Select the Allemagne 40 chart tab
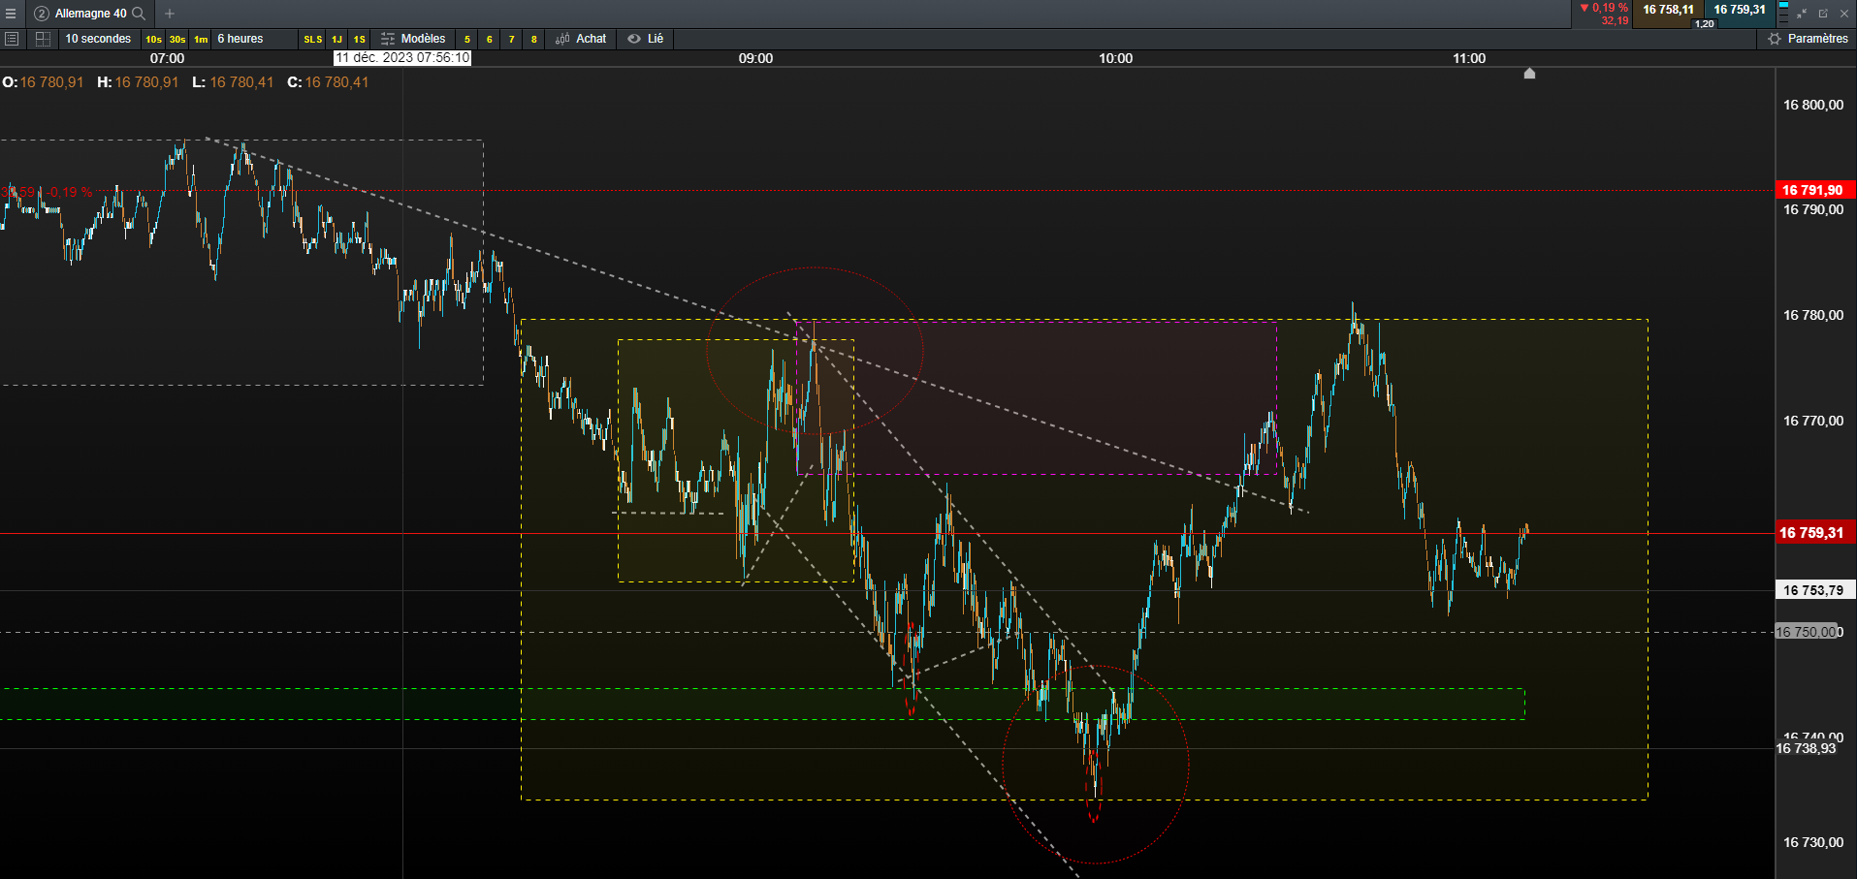Screen dimensions: 1857x879 pos(89,14)
